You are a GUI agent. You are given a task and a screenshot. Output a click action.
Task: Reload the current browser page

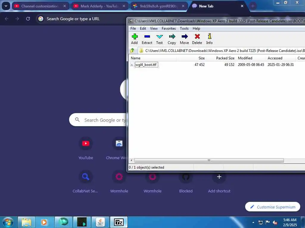coord(28,19)
